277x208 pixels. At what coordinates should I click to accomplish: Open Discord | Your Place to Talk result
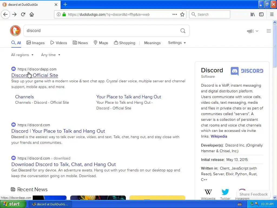pyautogui.click(x=58, y=131)
